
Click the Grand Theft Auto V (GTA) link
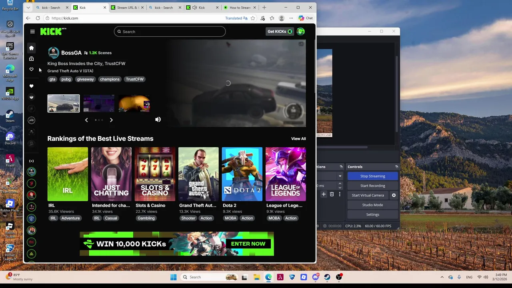(x=70, y=71)
